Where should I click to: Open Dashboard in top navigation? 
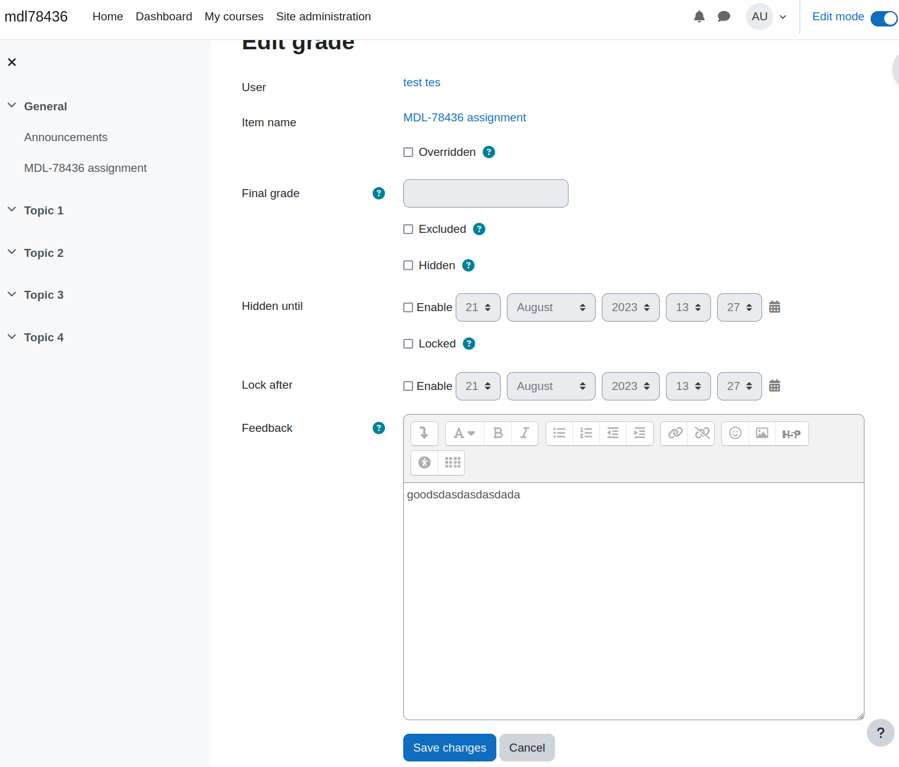click(164, 17)
